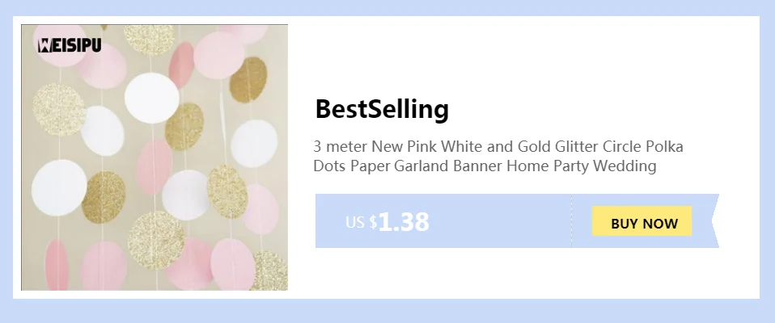Screen dimensions: 775x323
Task: Click the yellow BUY NOW button
Action: (642, 221)
